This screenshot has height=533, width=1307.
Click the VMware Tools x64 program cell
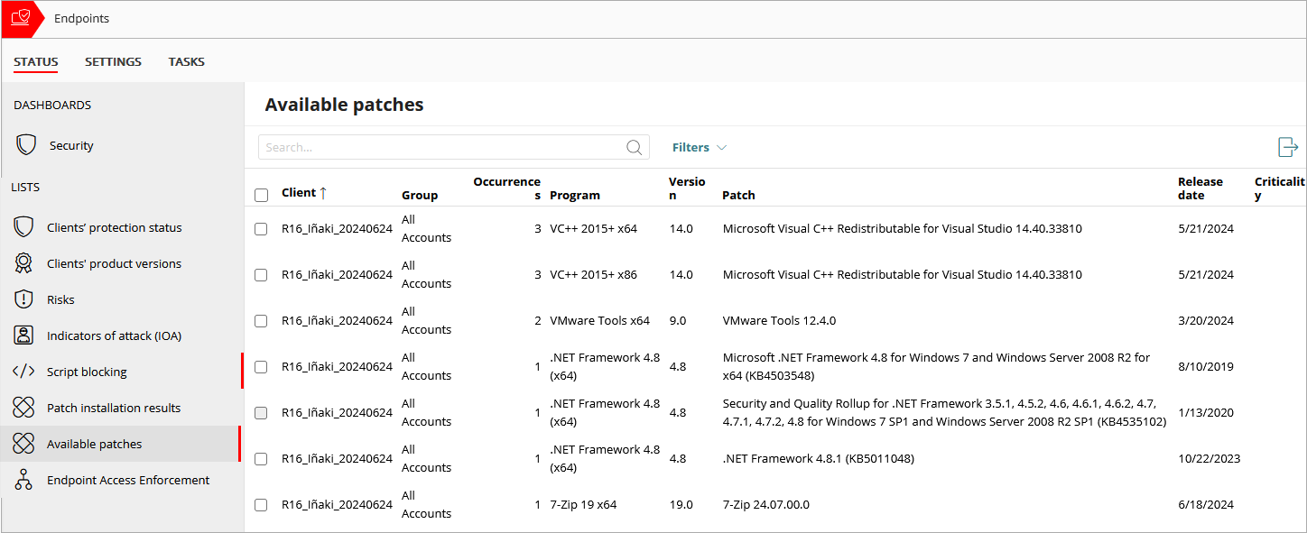599,320
